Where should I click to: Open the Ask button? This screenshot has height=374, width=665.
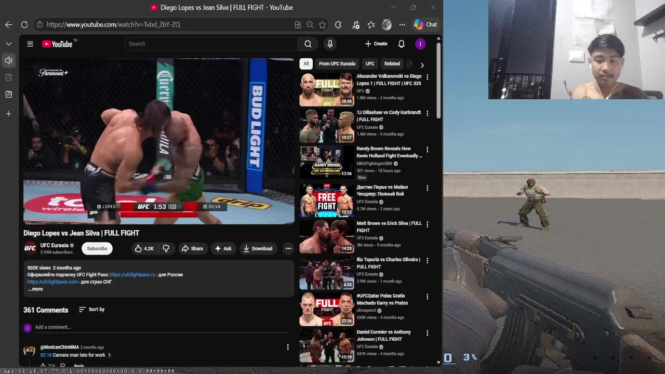click(223, 248)
